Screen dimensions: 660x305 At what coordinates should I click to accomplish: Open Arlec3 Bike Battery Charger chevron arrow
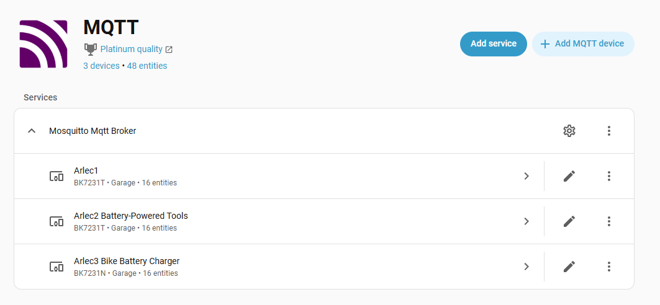tap(527, 267)
